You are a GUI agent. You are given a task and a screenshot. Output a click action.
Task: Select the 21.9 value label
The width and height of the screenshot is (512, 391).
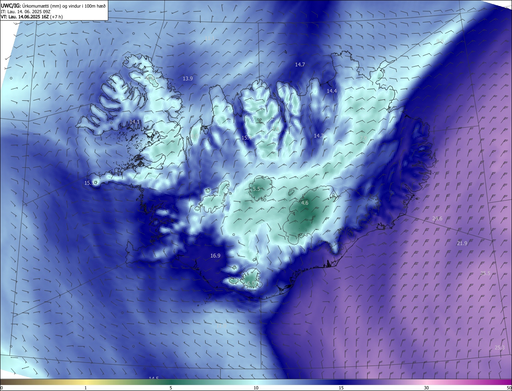point(462,243)
